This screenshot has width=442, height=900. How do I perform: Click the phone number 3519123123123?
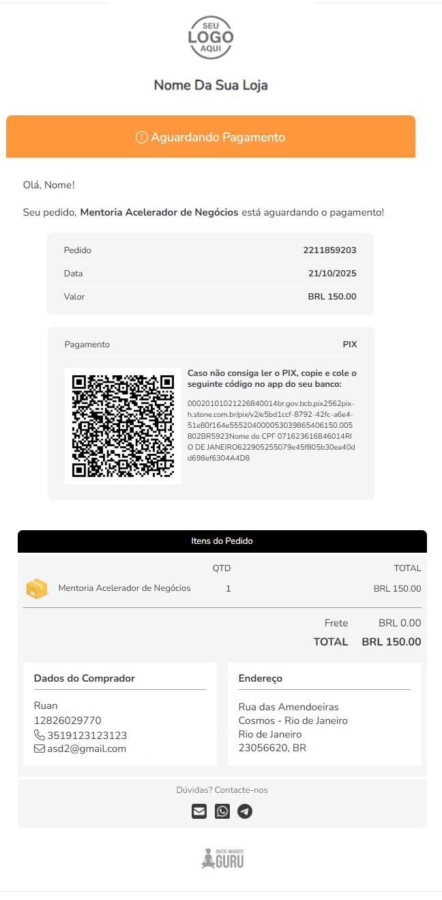click(x=87, y=735)
